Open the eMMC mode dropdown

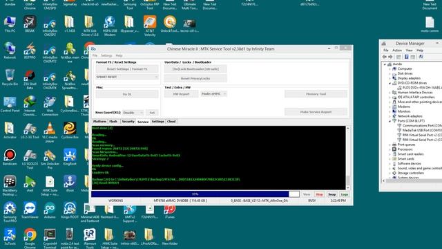click(x=213, y=94)
